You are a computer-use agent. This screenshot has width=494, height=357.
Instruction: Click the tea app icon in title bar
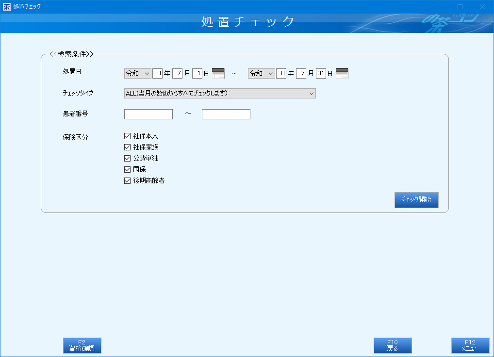click(6, 7)
